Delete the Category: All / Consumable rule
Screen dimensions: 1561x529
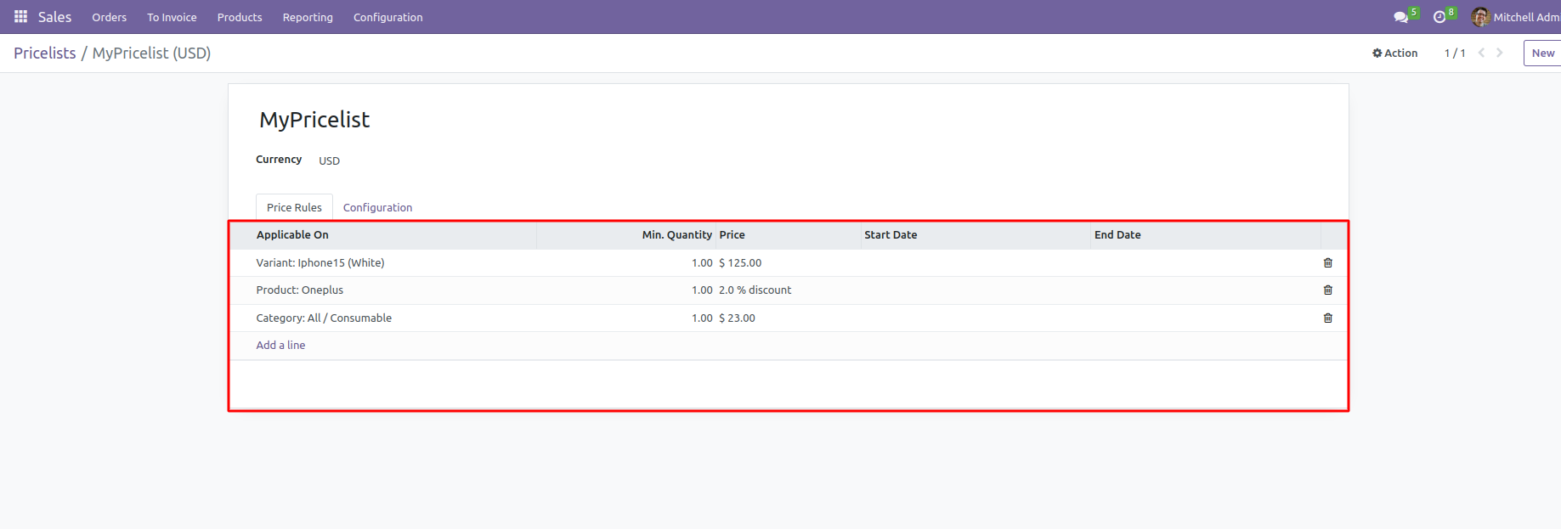[1328, 318]
